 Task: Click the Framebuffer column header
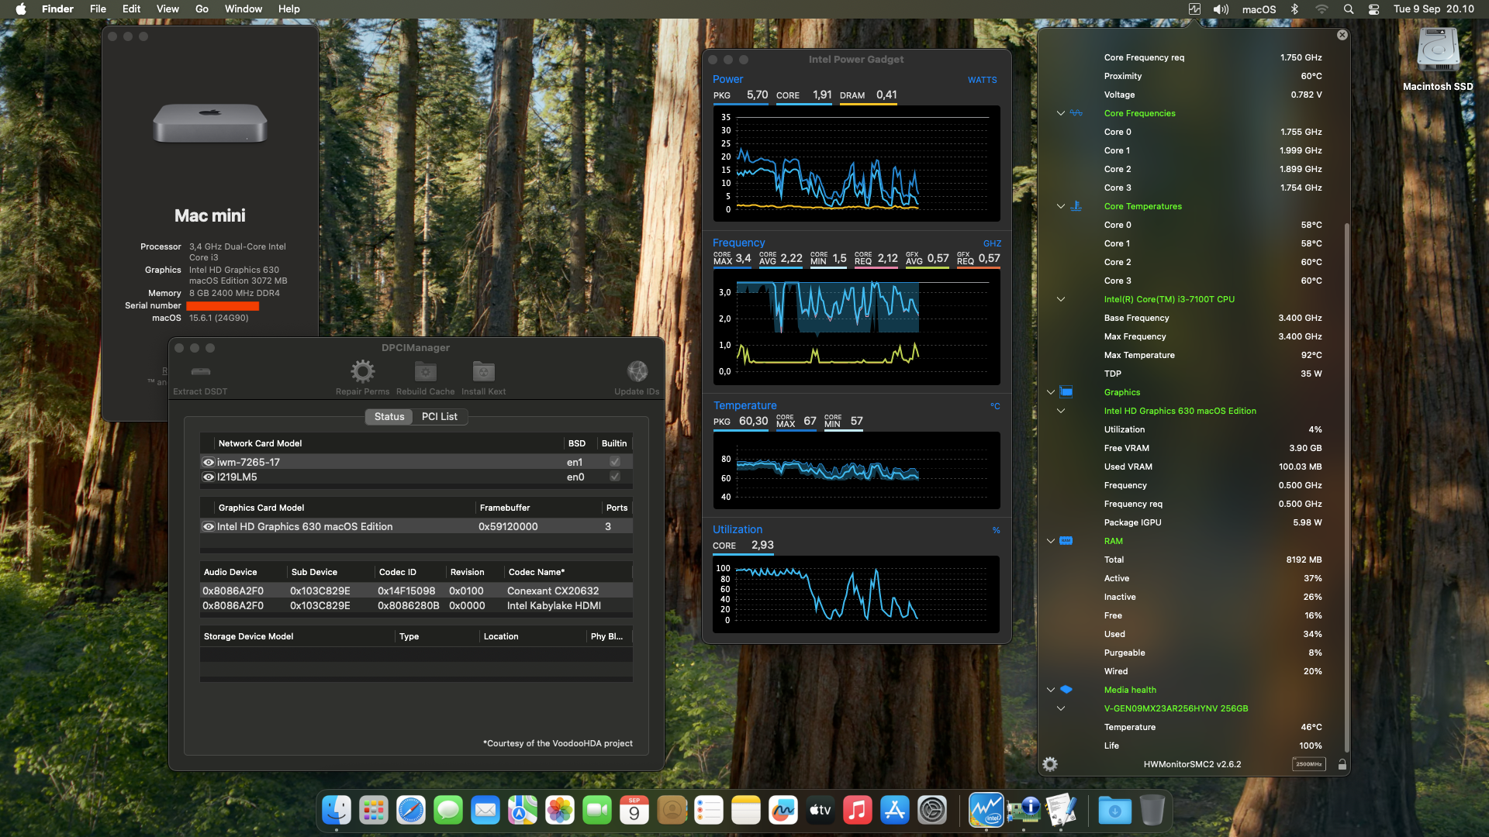505,508
